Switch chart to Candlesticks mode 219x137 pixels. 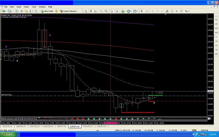[91, 11]
